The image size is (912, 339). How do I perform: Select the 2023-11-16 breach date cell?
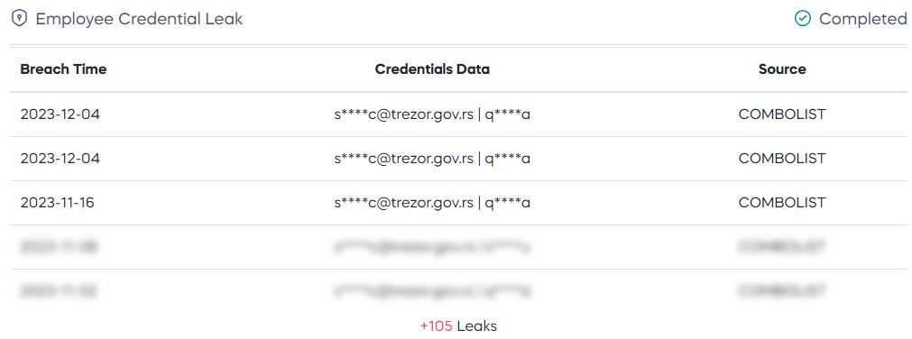tap(57, 202)
